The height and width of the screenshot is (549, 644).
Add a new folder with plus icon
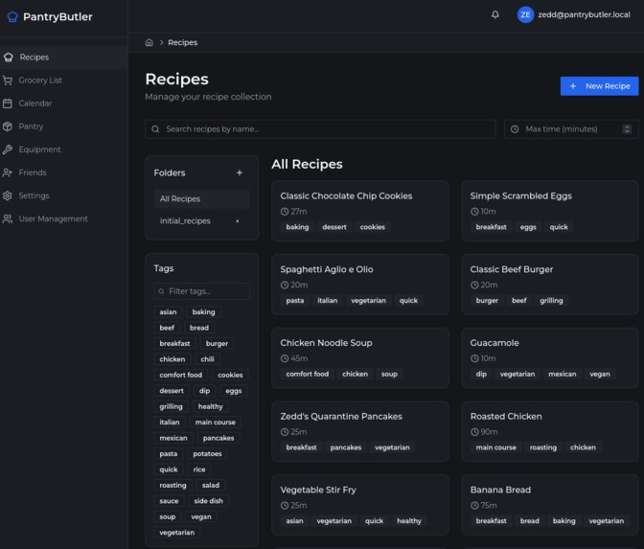pos(240,172)
